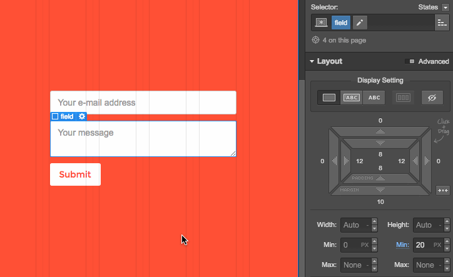Click the bottom margin handle

tap(380, 189)
